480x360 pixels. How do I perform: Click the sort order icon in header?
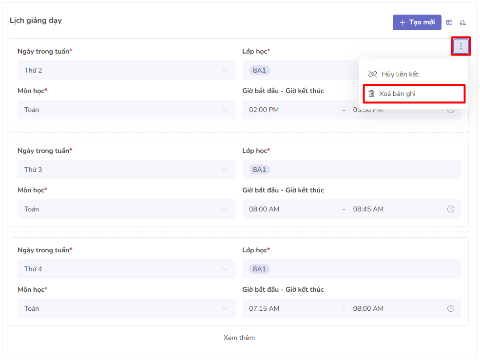(462, 22)
